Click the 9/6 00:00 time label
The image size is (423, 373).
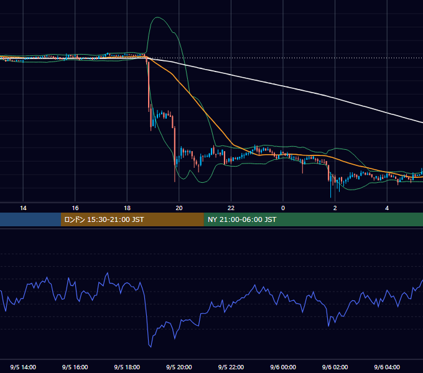[283, 367]
